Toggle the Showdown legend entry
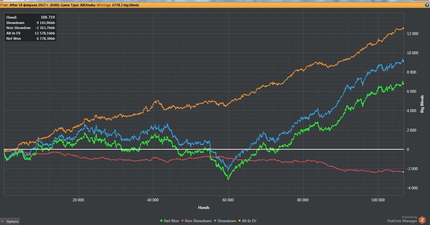Screen dimensions: 430x225 [225, 221]
